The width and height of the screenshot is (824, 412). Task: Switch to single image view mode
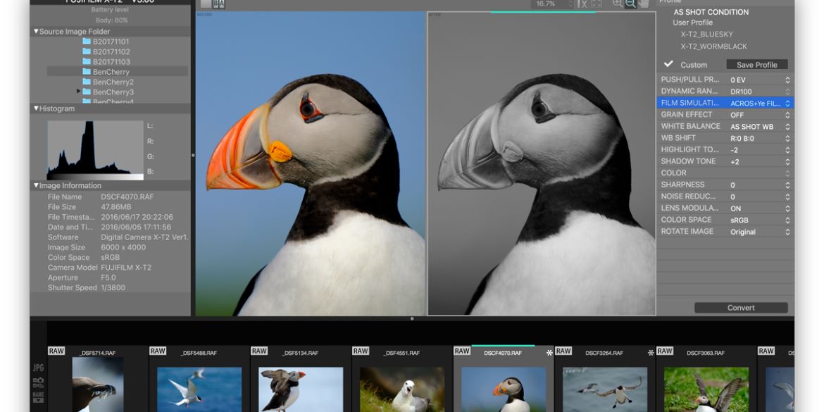pos(206,4)
